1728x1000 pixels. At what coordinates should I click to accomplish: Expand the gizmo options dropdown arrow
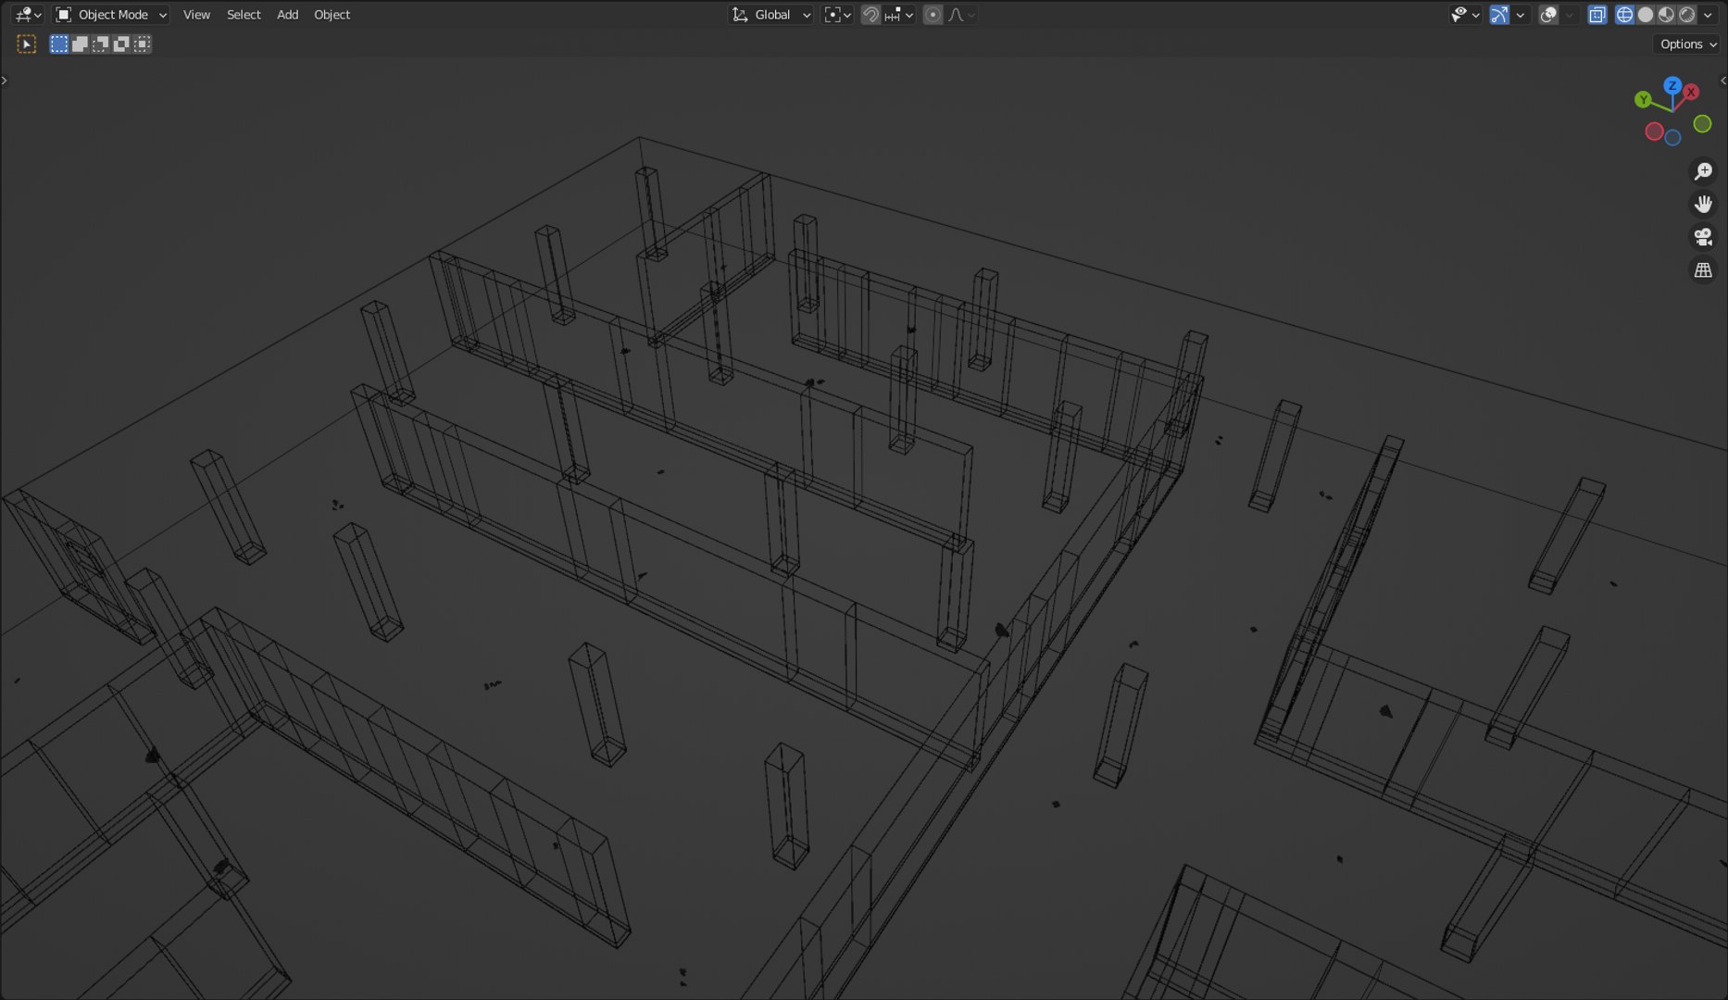[x=1520, y=15]
